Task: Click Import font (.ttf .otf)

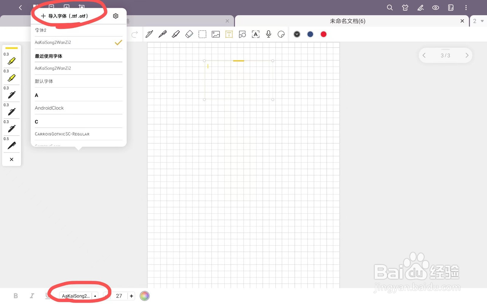Action: [x=65, y=16]
